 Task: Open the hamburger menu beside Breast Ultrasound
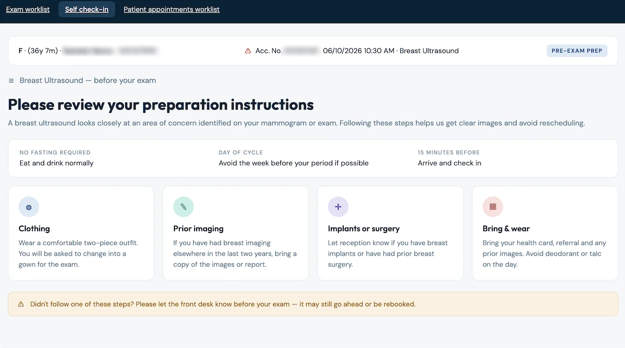tap(11, 81)
